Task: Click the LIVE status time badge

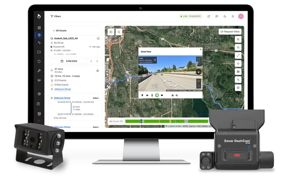Action: coord(191,16)
